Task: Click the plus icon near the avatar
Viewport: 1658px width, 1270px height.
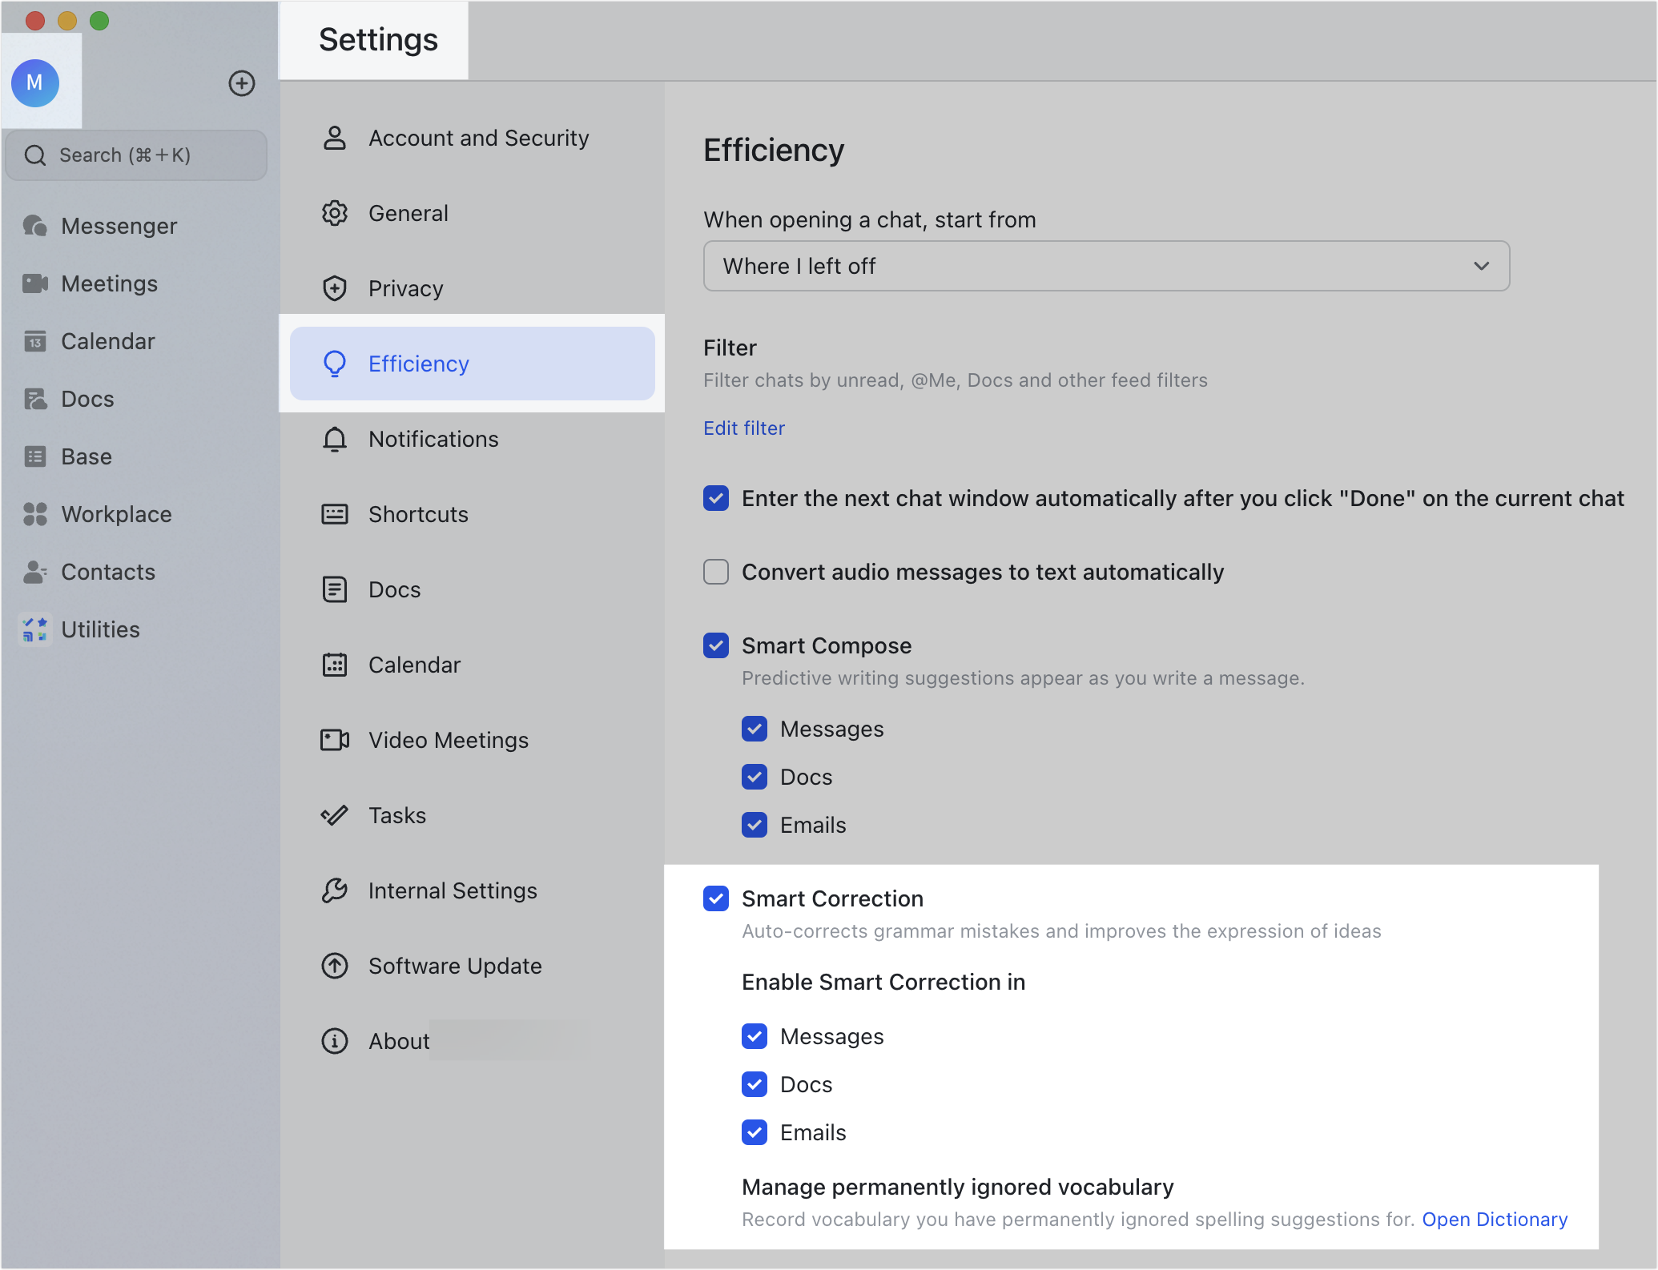Action: (241, 83)
